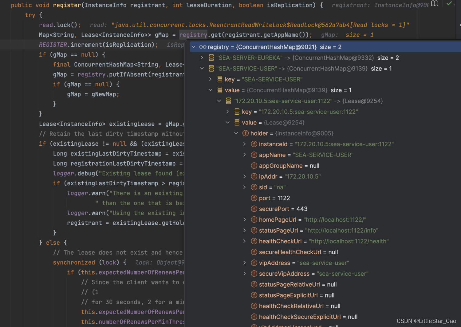
Task: Expand the statusPageUrl field
Action: click(245, 230)
